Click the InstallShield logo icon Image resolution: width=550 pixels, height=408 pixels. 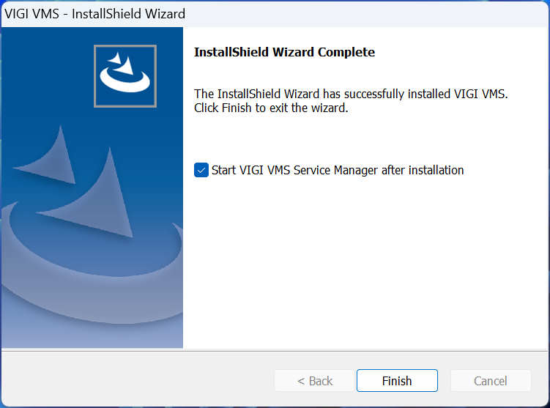[x=125, y=76]
